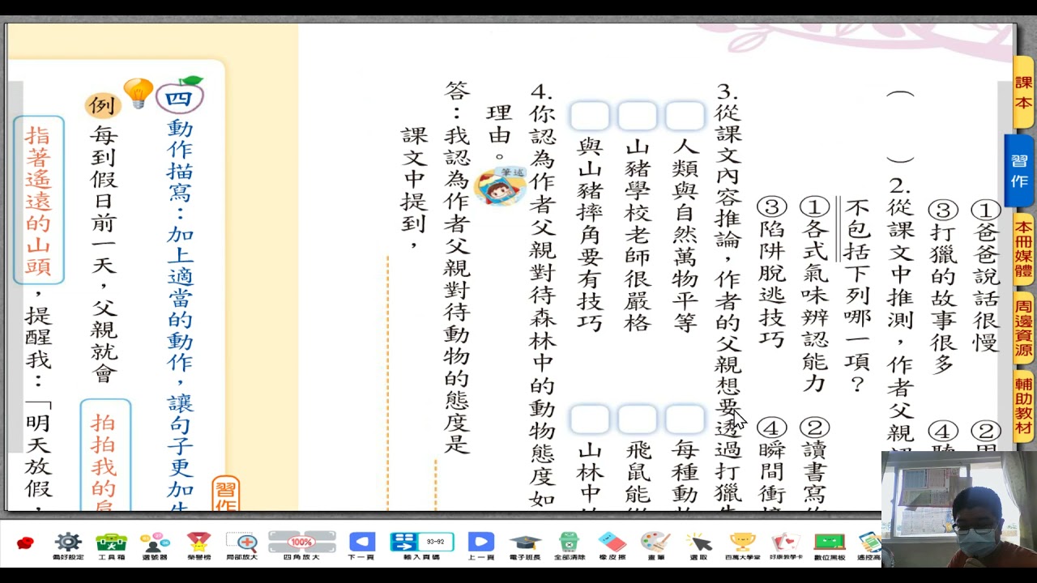This screenshot has width=1037, height=583.
Task: Click the orange 習作 badge
Action: tap(225, 494)
